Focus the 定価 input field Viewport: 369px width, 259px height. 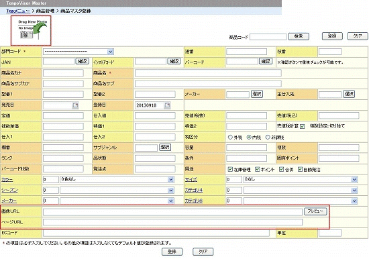(63, 115)
